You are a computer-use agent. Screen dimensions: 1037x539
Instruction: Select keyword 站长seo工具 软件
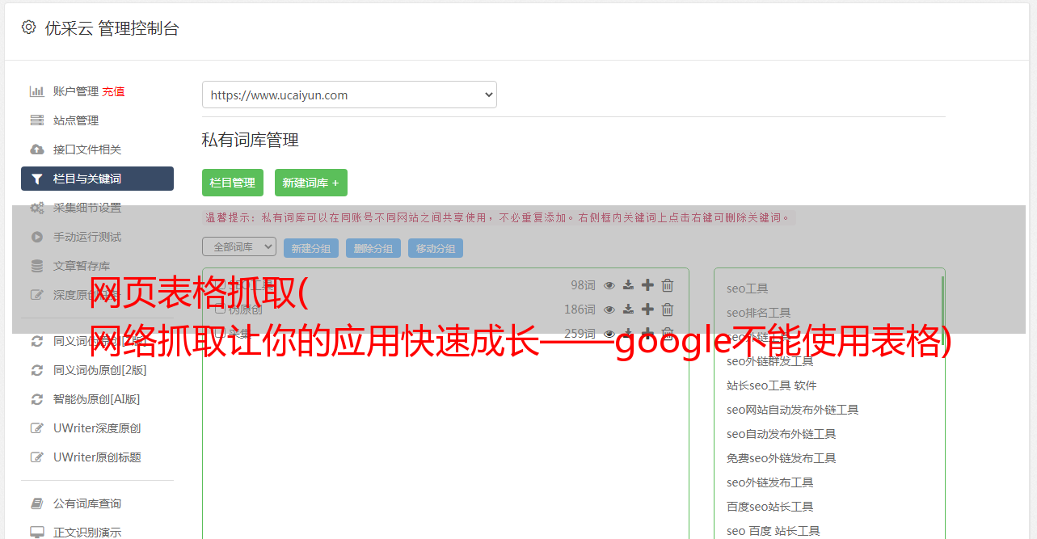point(771,385)
